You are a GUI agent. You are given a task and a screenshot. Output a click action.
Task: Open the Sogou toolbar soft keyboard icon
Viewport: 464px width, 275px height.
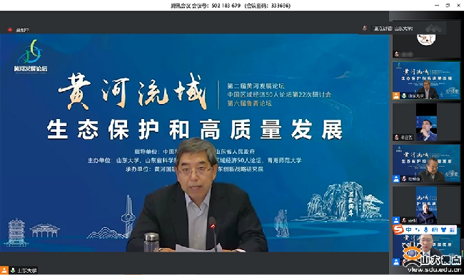[435, 230]
